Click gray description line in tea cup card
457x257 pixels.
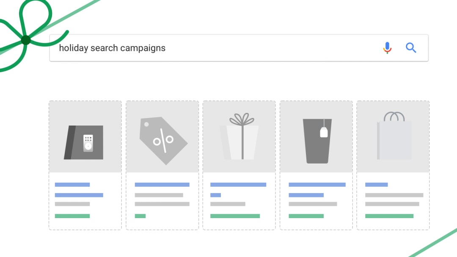tap(313, 204)
